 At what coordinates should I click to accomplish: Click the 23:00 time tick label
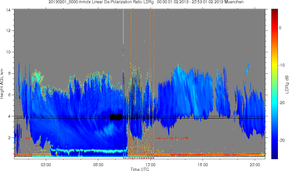click(x=255, y=164)
